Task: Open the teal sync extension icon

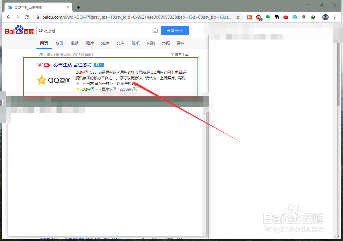Action: tap(295, 17)
